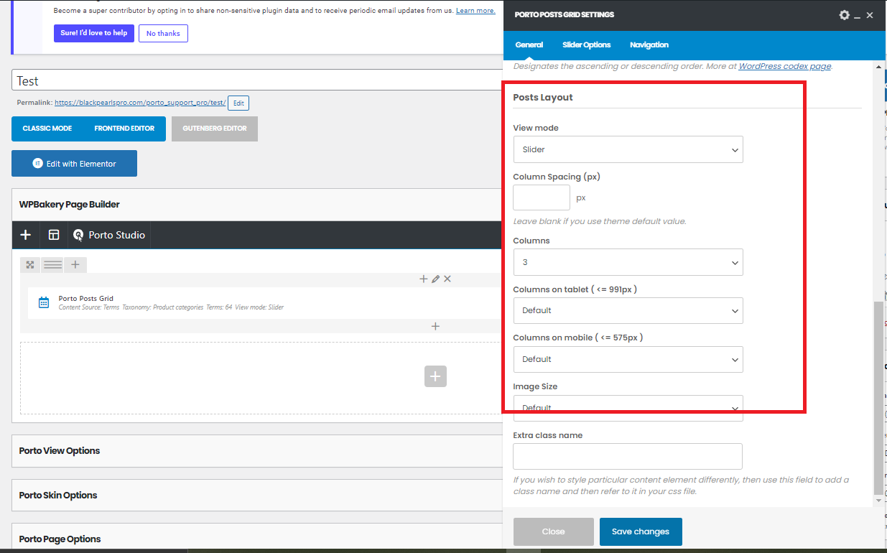Switch to Classic Mode
887x553 pixels.
(47, 129)
